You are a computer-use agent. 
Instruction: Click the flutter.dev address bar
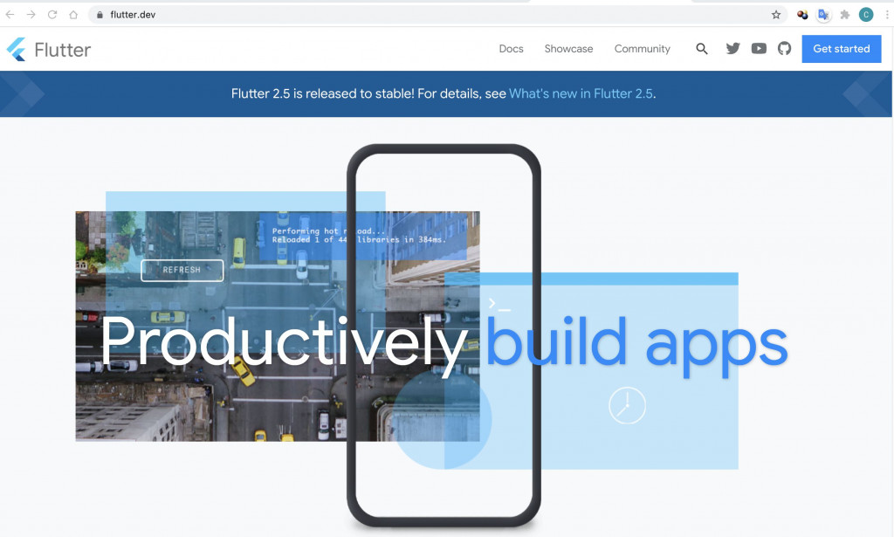pos(437,15)
